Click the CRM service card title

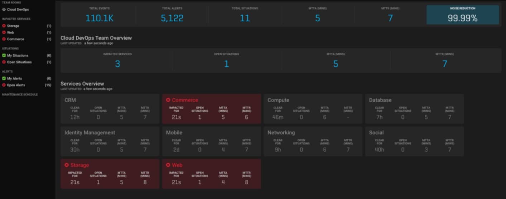click(x=70, y=100)
